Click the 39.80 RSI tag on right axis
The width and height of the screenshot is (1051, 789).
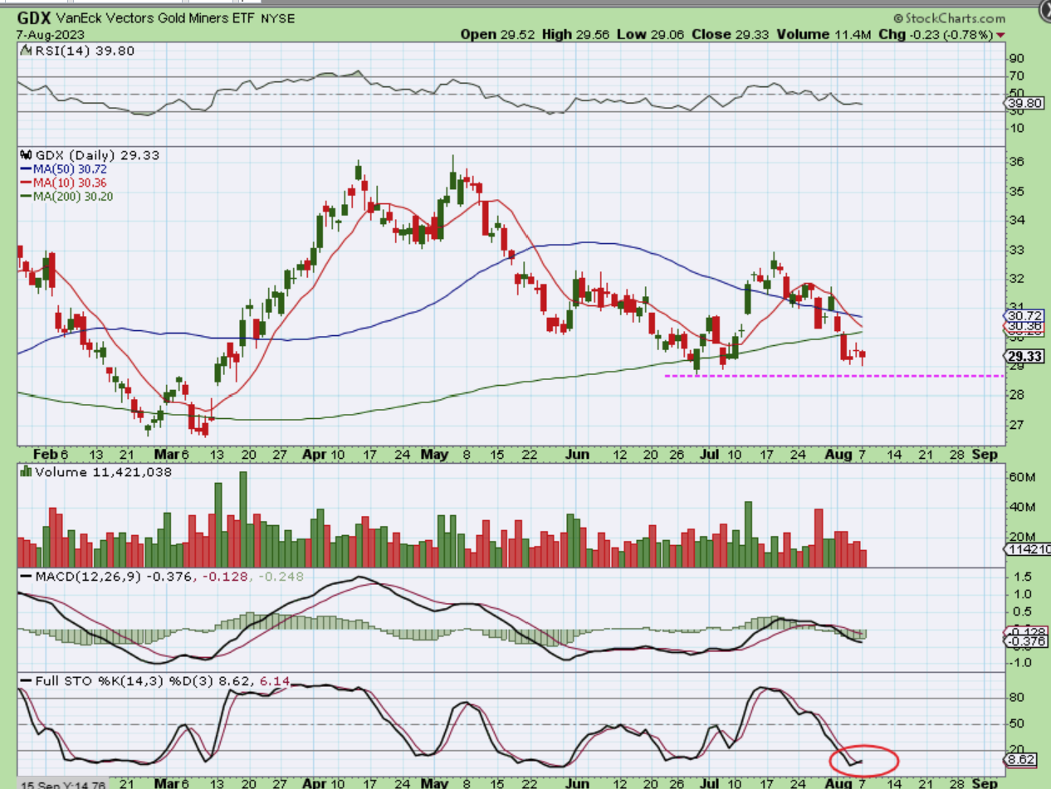click(x=1024, y=103)
